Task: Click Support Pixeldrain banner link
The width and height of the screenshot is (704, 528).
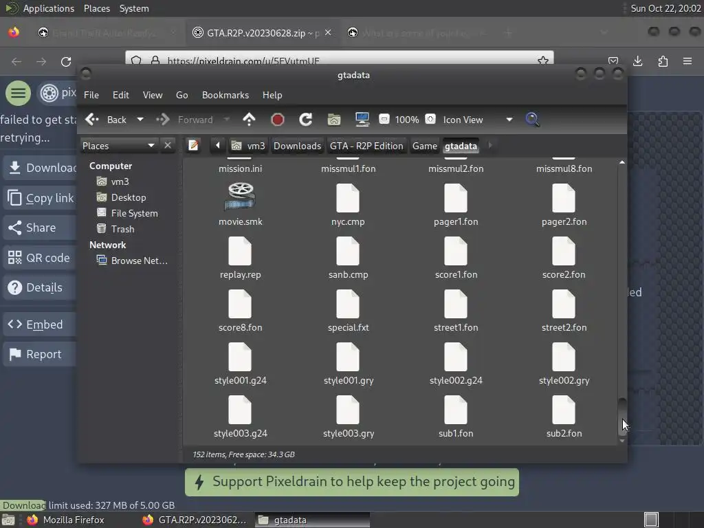Action: [352, 482]
